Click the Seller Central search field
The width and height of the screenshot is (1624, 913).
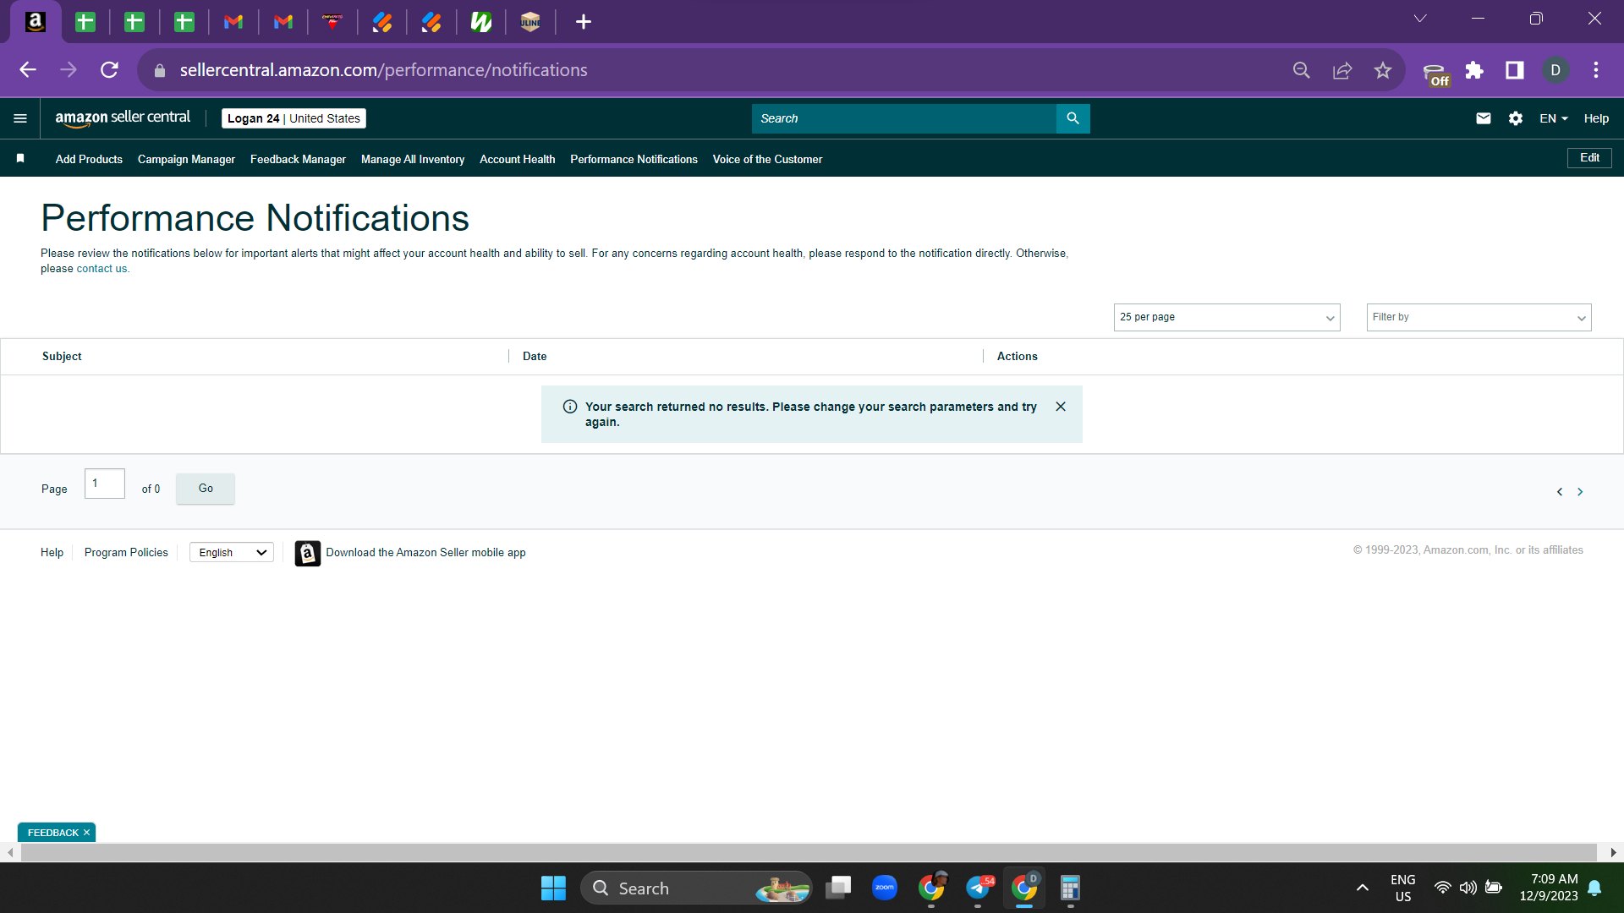(x=903, y=118)
